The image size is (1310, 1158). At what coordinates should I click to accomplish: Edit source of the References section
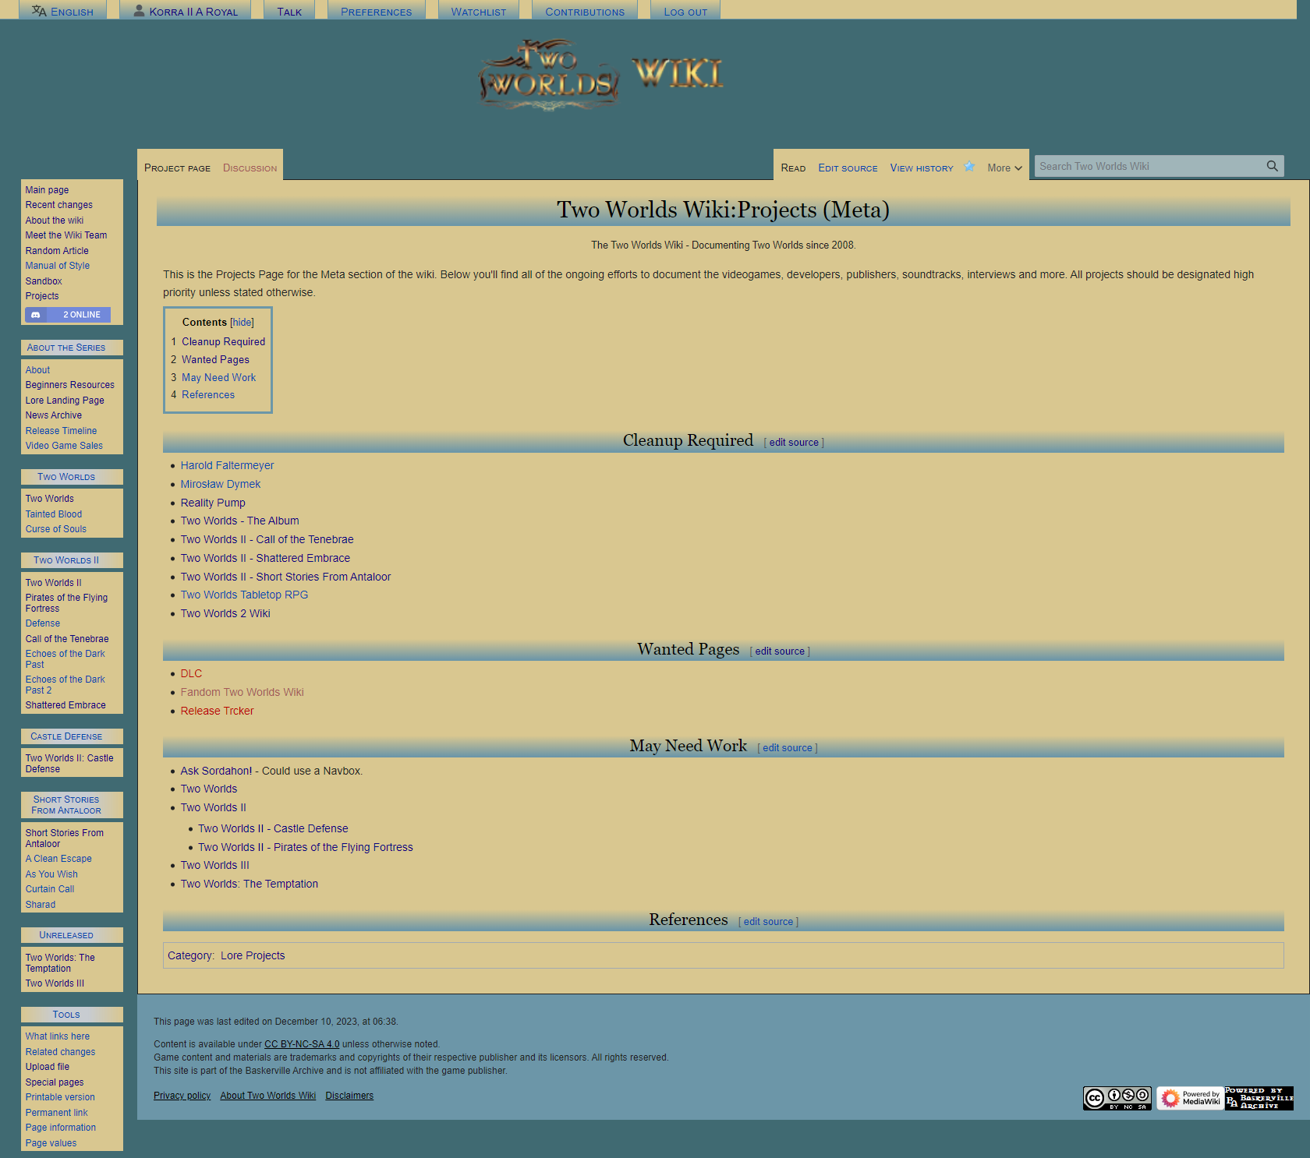pos(768,922)
